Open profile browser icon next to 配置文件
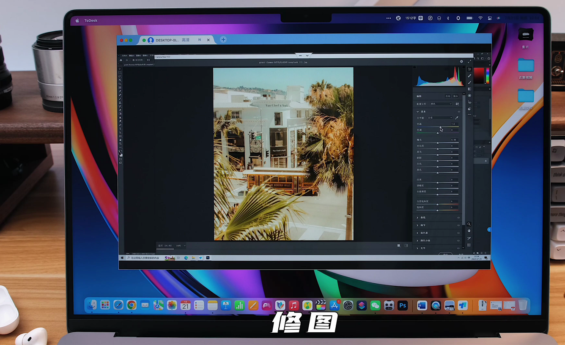Viewport: 565px width, 345px height. tap(457, 104)
